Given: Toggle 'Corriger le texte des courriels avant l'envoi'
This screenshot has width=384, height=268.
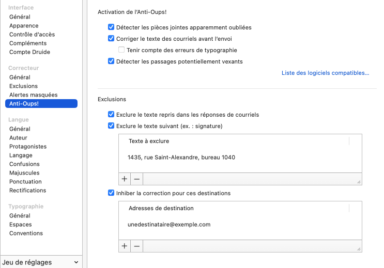Looking at the screenshot, I should 111,38.
